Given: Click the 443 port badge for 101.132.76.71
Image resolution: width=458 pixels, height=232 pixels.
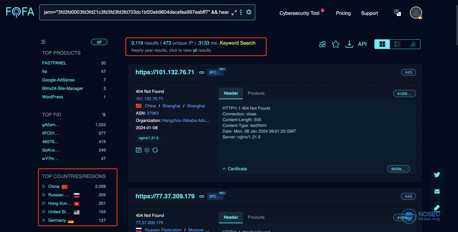Looking at the screenshot, I should pyautogui.click(x=408, y=72).
